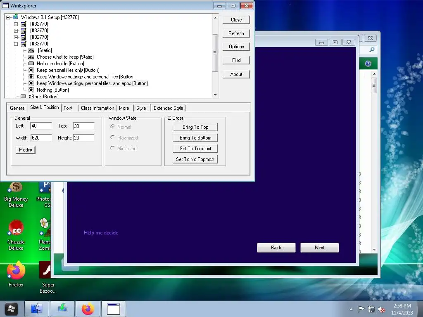423x317 pixels.
Task: Click the tree view scroll up arrow
Action: 215,18
